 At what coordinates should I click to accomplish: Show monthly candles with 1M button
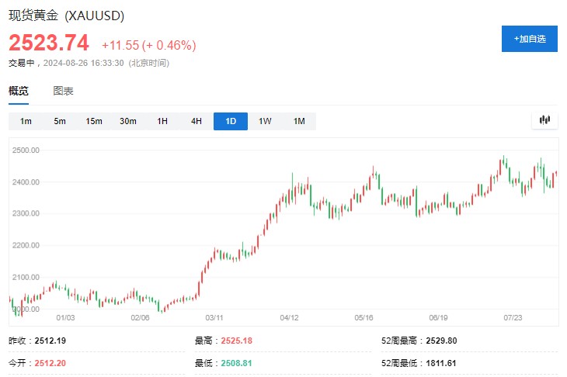(x=299, y=121)
